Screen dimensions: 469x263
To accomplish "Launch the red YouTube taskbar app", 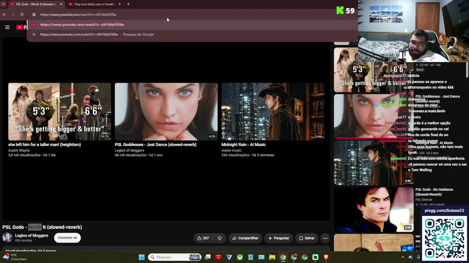I will point(218,257).
